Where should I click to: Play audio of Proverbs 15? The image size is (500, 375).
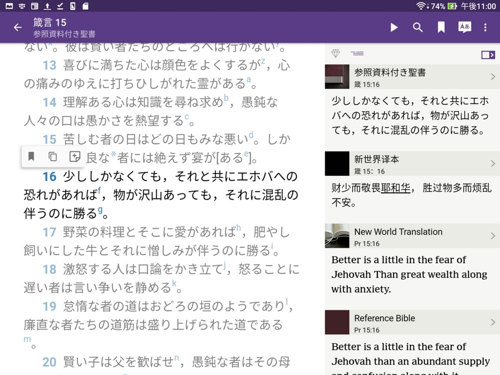(394, 27)
